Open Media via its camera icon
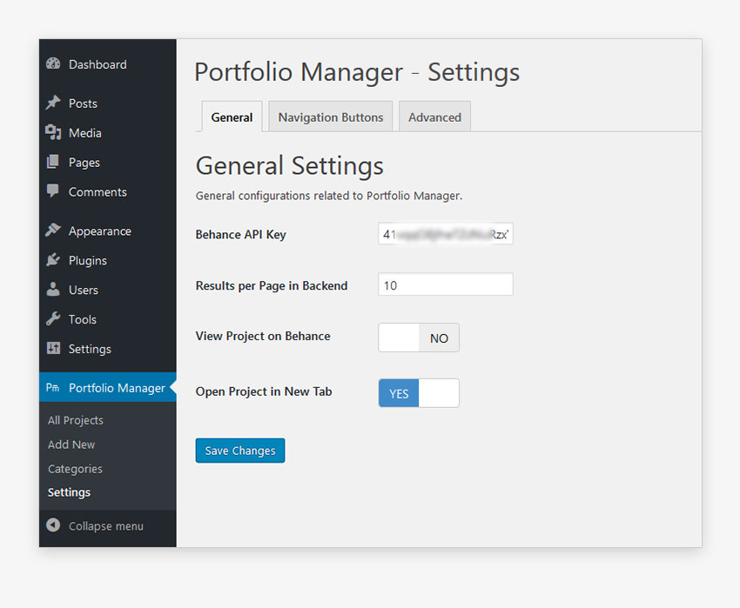 tap(53, 132)
